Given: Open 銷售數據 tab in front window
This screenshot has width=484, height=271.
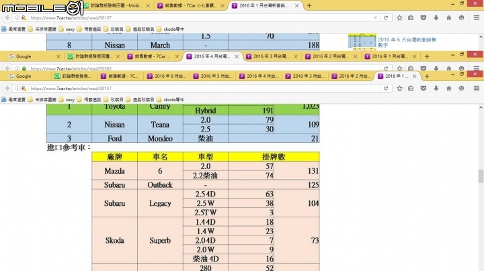Looking at the screenshot, I should (120, 76).
